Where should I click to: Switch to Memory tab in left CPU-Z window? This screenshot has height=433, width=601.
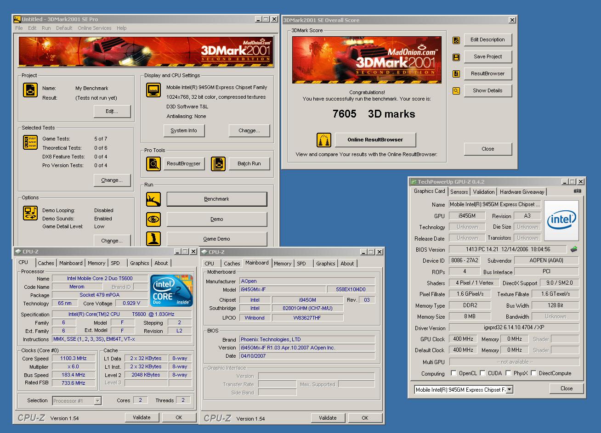pyautogui.click(x=96, y=263)
